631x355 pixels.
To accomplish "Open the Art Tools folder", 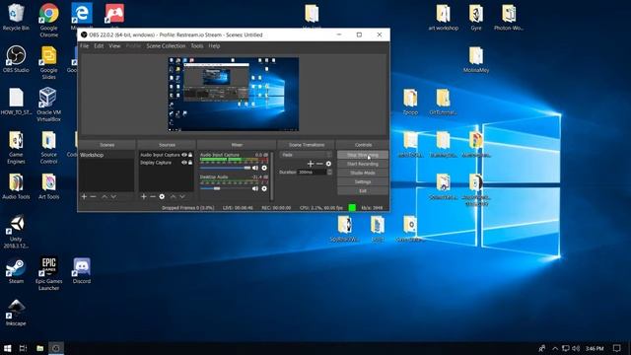I will (48, 186).
